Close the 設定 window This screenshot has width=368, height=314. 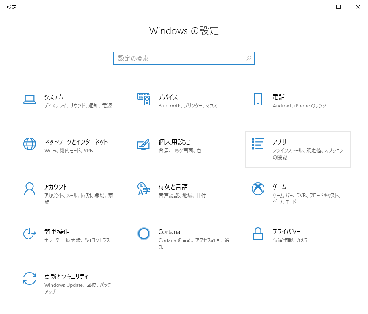(x=358, y=7)
